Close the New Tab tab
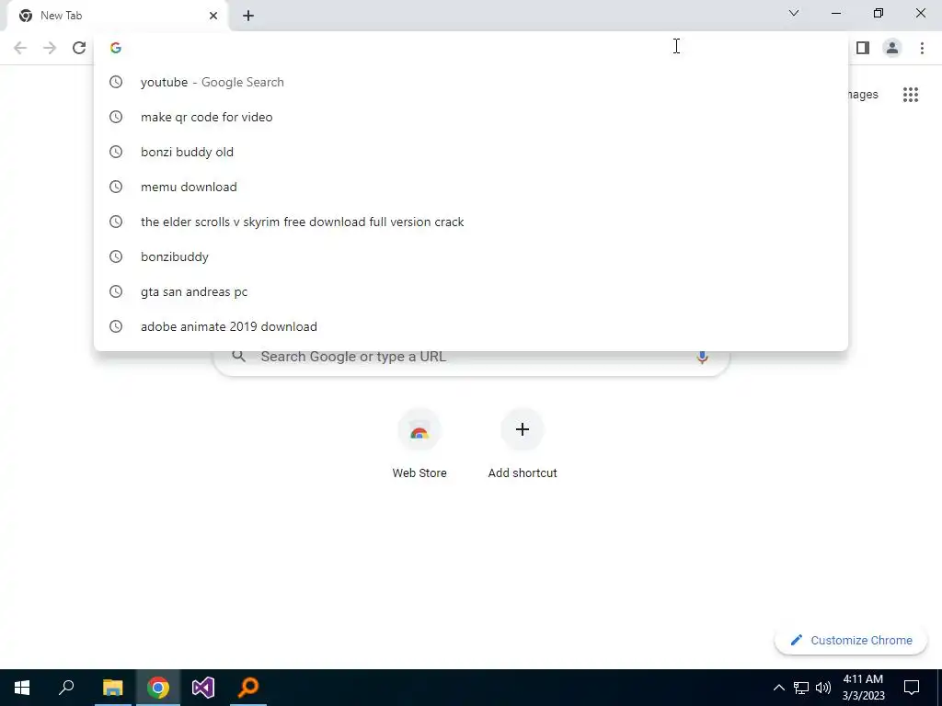The image size is (942, 706). point(213,16)
